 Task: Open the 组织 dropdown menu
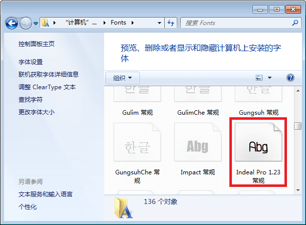click(123, 78)
